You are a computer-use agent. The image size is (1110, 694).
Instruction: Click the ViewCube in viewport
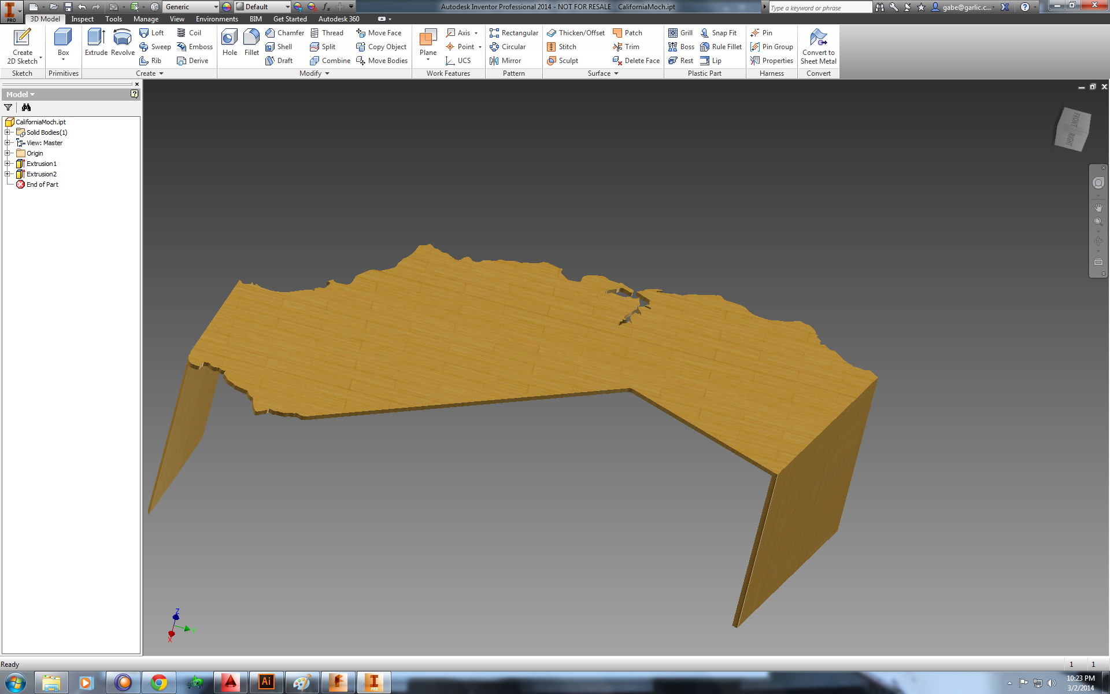(1072, 130)
